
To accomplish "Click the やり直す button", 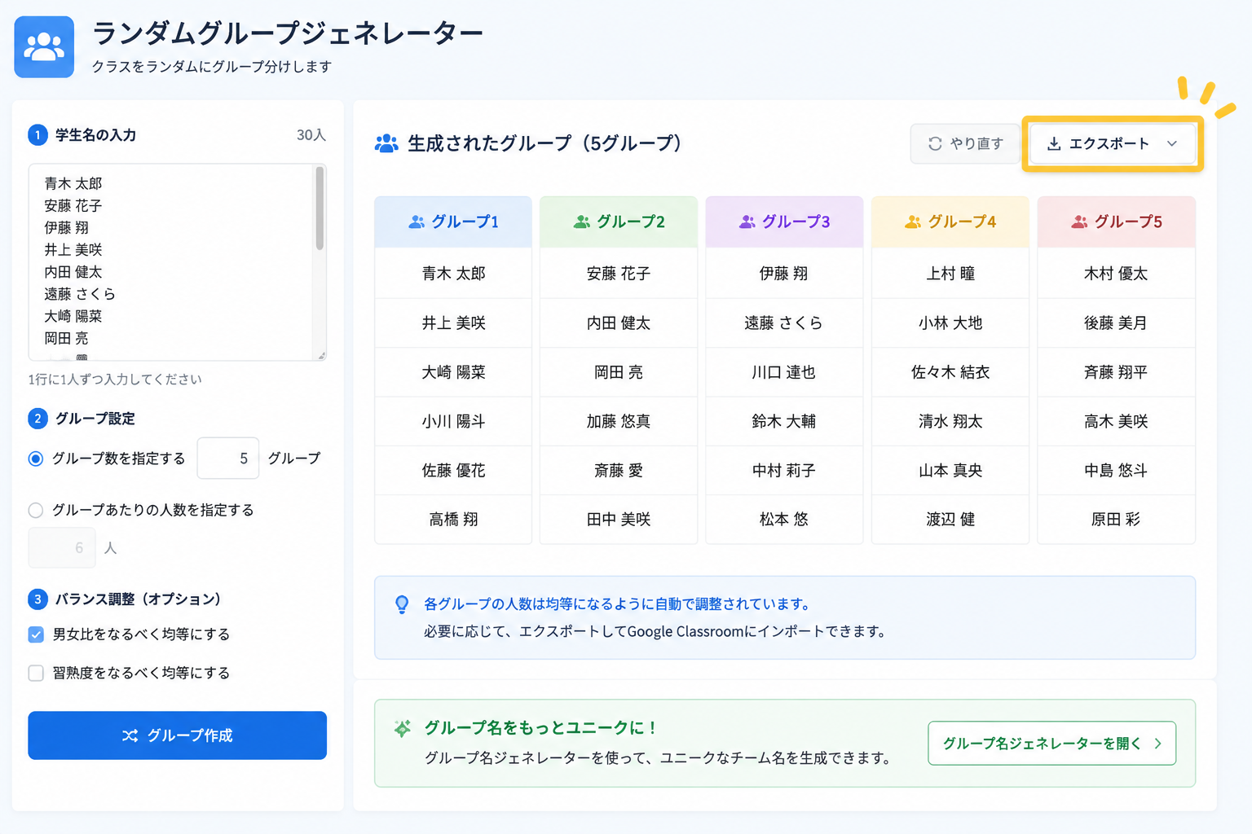I will click(965, 143).
